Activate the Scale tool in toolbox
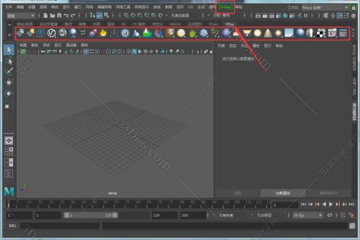This screenshot has height=240, width=360. coord(9,105)
